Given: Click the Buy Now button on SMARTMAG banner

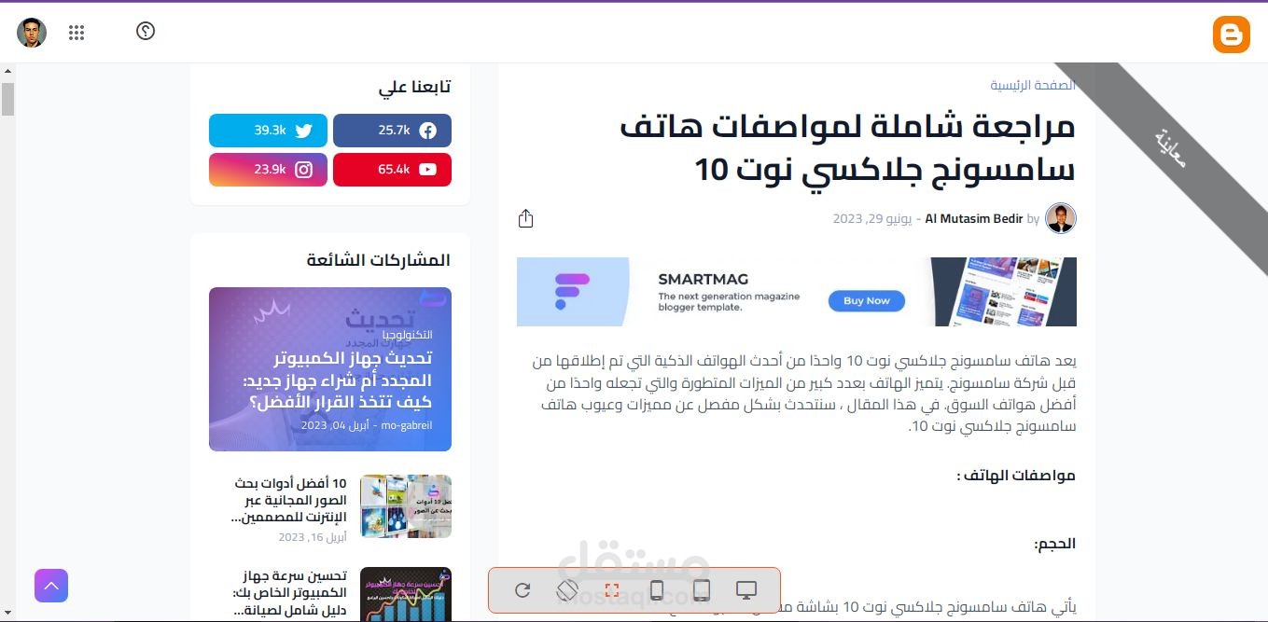Looking at the screenshot, I should point(866,300).
